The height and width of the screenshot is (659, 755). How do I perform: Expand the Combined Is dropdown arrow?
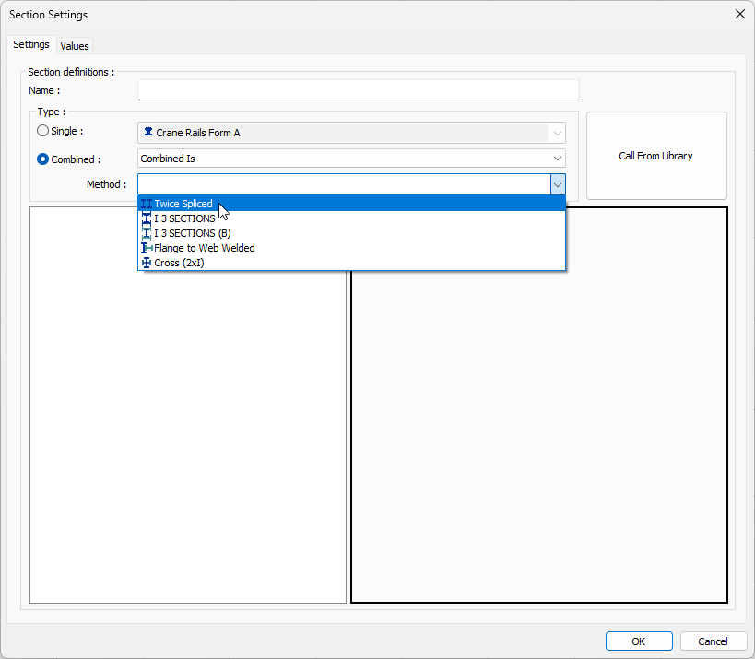(558, 159)
